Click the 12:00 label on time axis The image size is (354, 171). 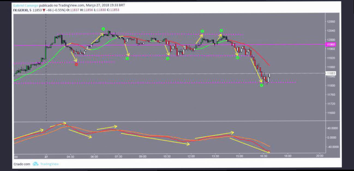(x=191, y=157)
